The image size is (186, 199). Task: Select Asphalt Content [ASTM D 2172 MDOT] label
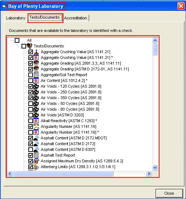(x=74, y=138)
